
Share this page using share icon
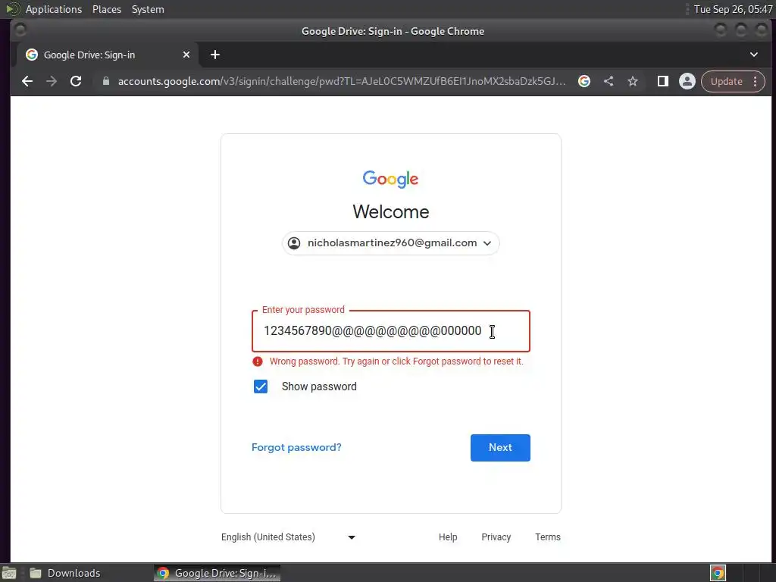coord(609,81)
